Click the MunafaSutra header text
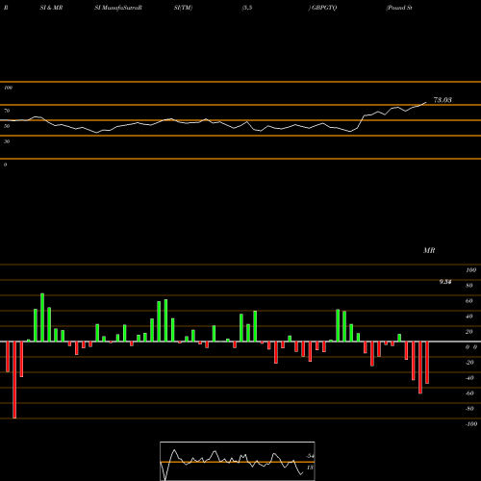 118,8
